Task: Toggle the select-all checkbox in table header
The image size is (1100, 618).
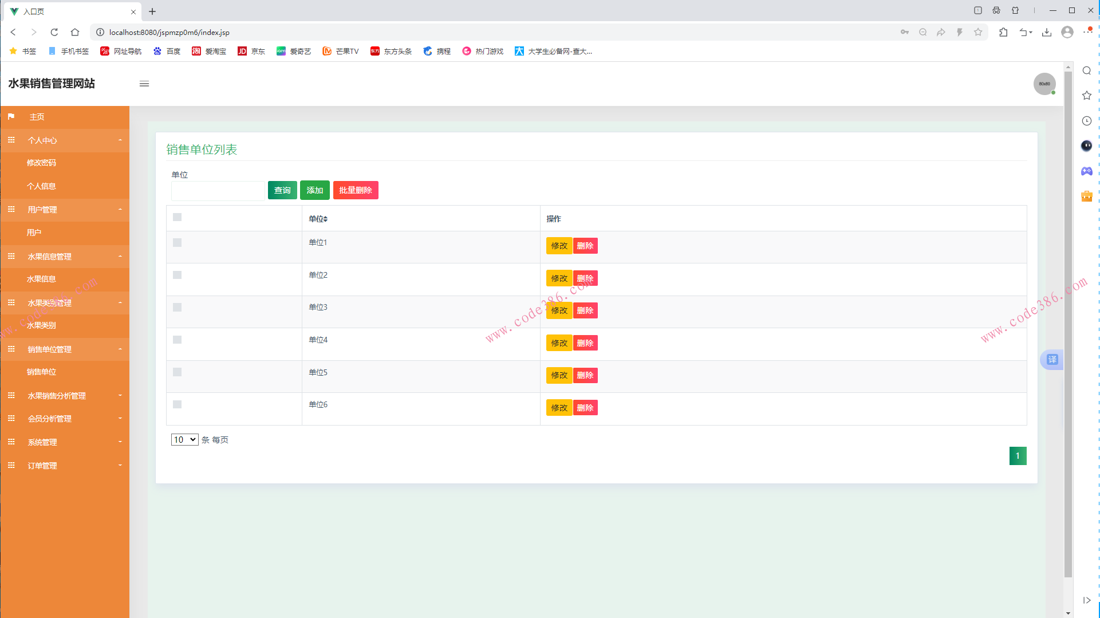Action: tap(178, 217)
